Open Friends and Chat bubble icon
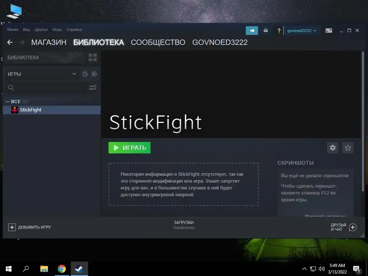 point(353,227)
